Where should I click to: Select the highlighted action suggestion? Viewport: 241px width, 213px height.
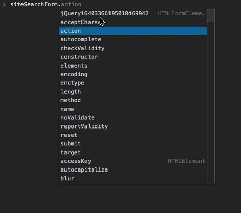(133, 31)
